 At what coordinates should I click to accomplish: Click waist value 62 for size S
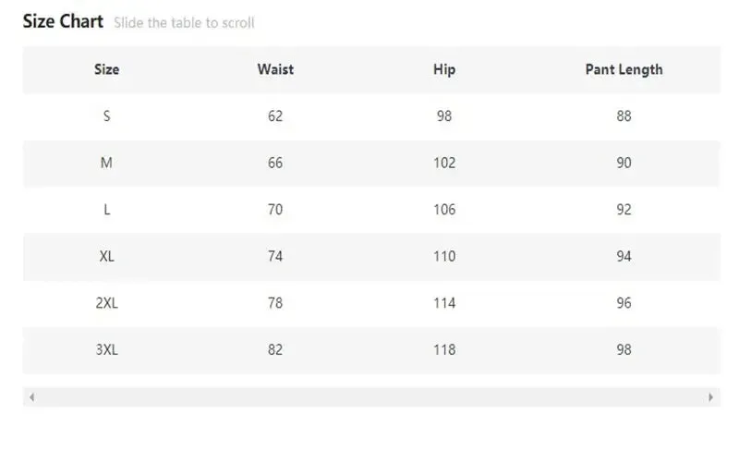pos(275,116)
